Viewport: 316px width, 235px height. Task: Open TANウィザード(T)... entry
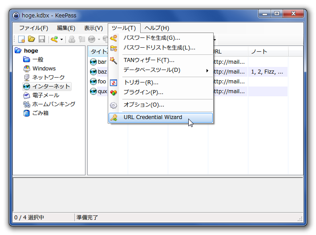coord(161,60)
